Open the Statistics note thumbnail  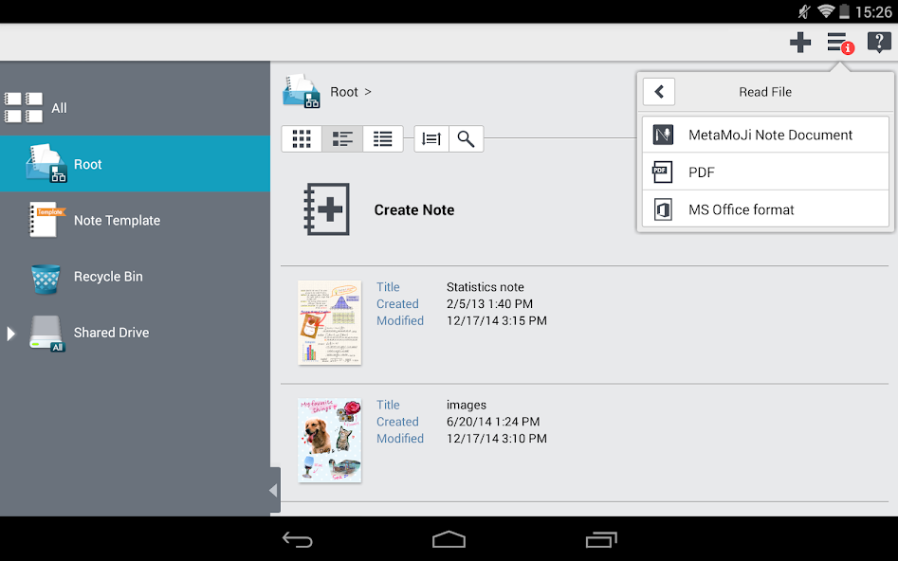click(x=329, y=322)
